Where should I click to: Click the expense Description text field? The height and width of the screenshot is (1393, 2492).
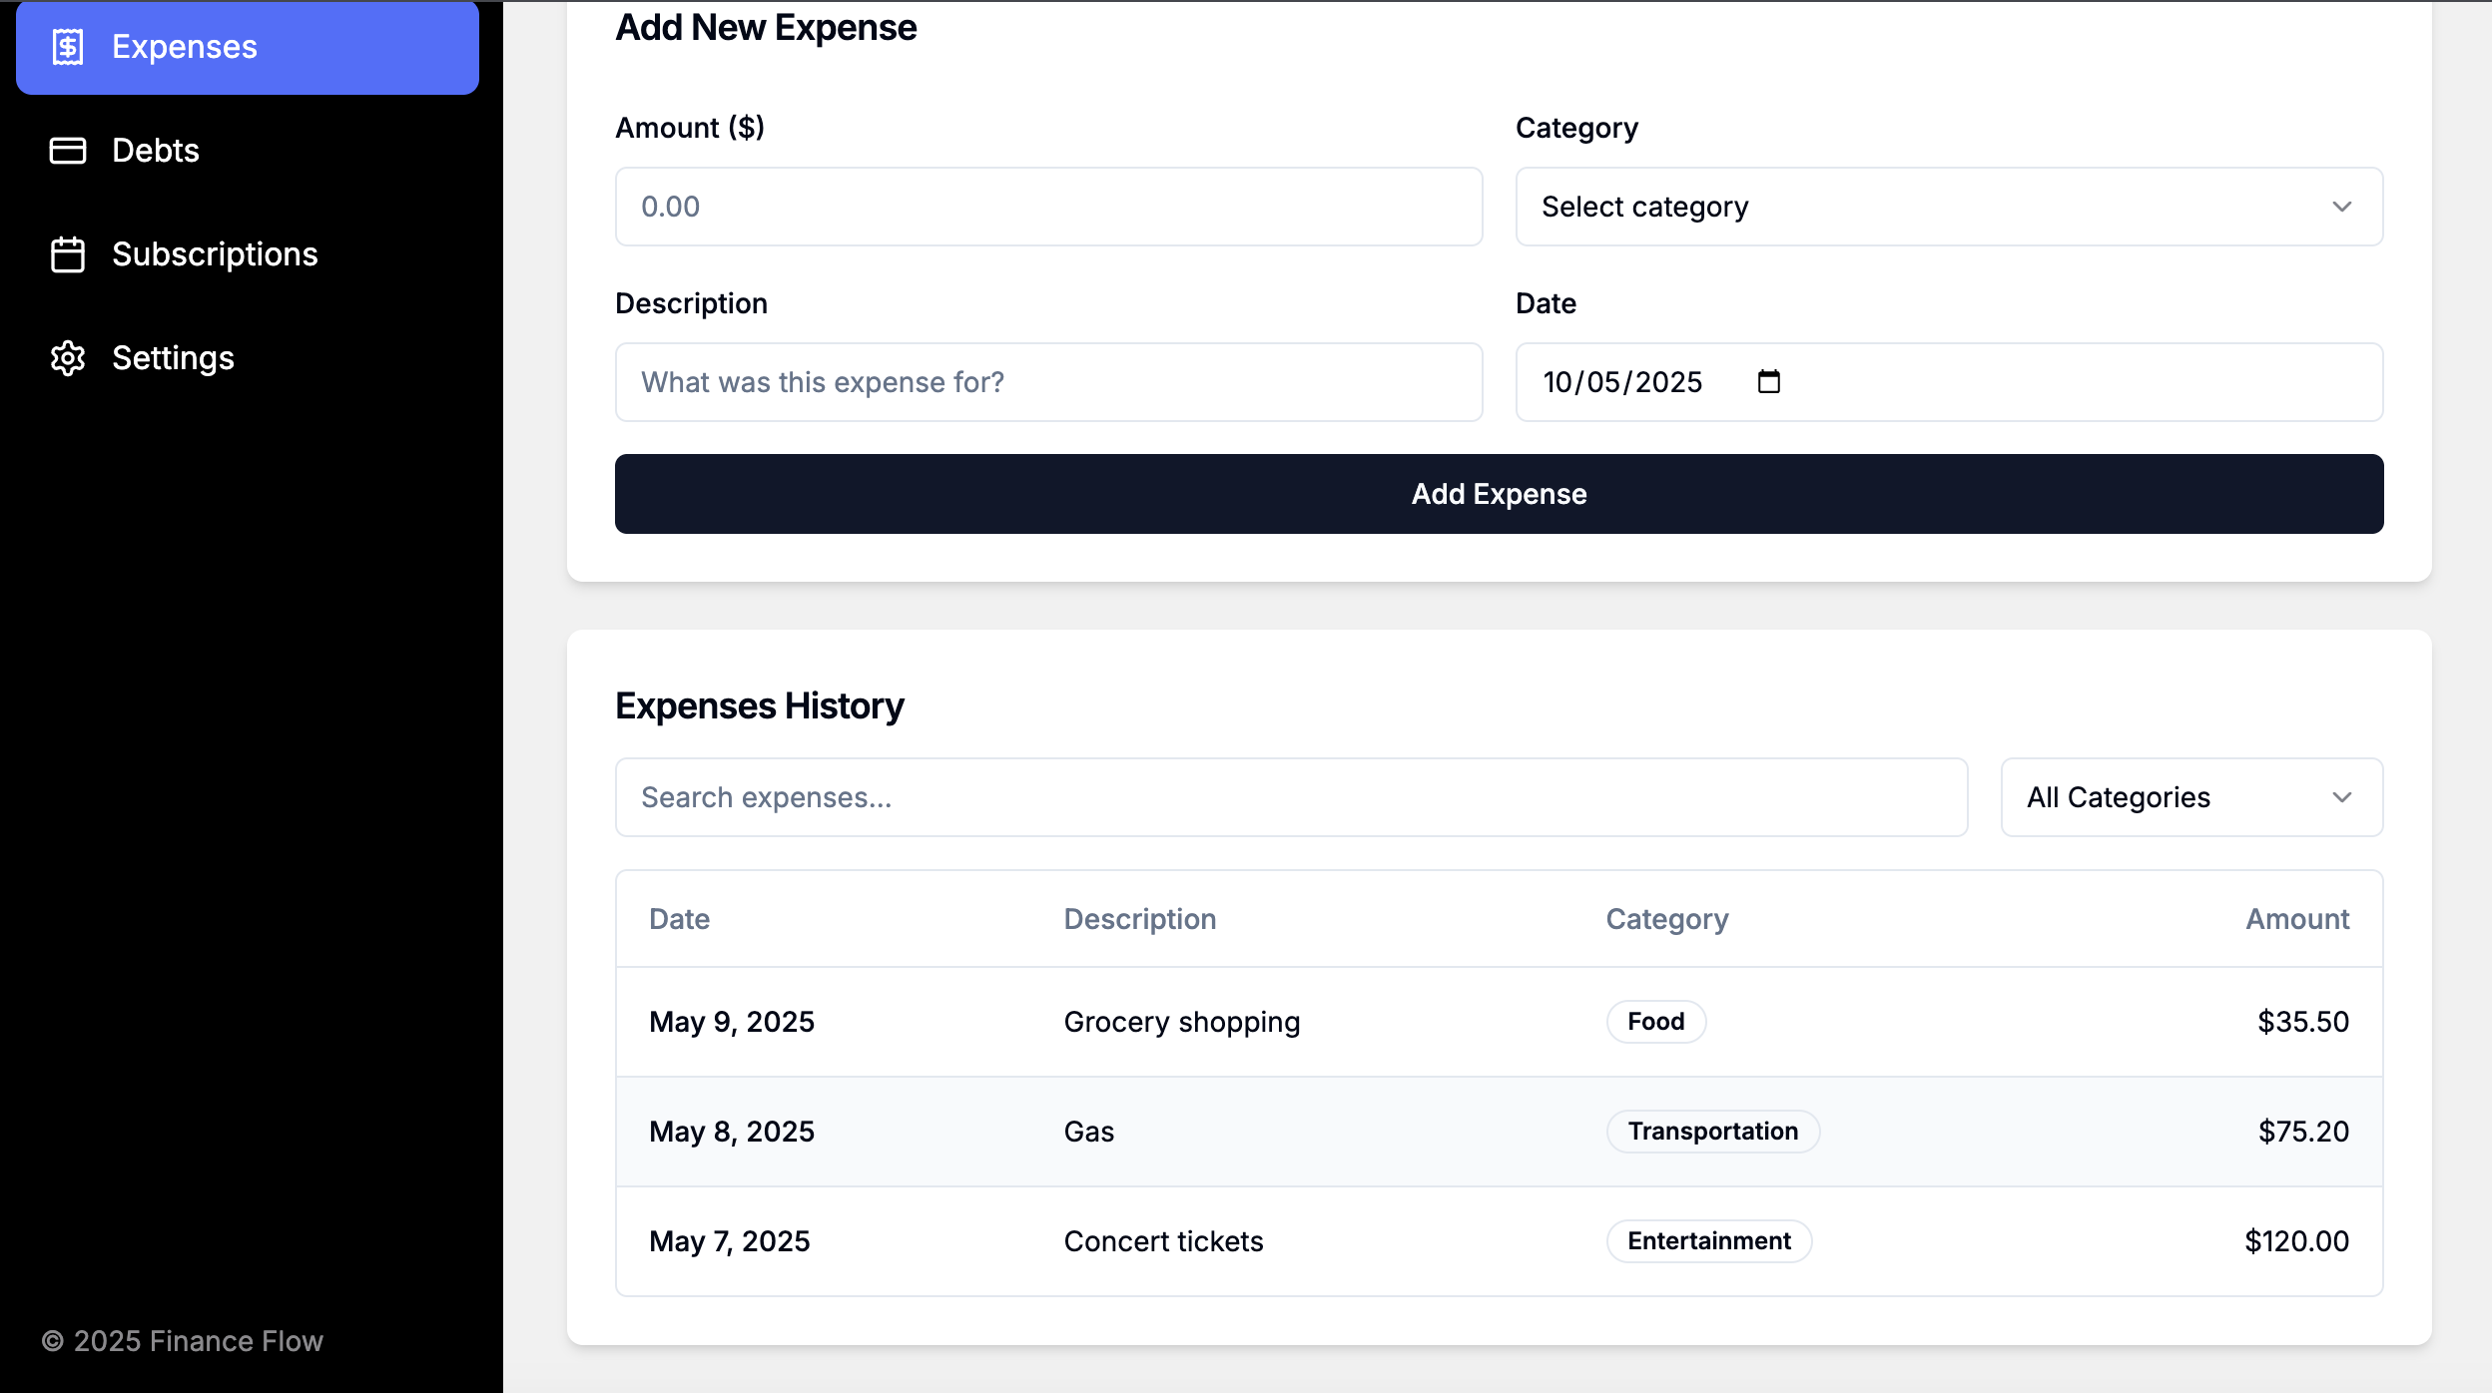tap(1048, 382)
